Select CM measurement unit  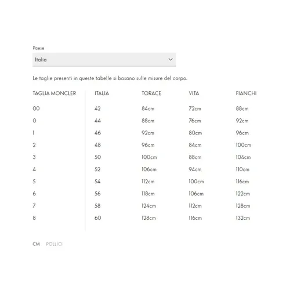tap(36, 244)
